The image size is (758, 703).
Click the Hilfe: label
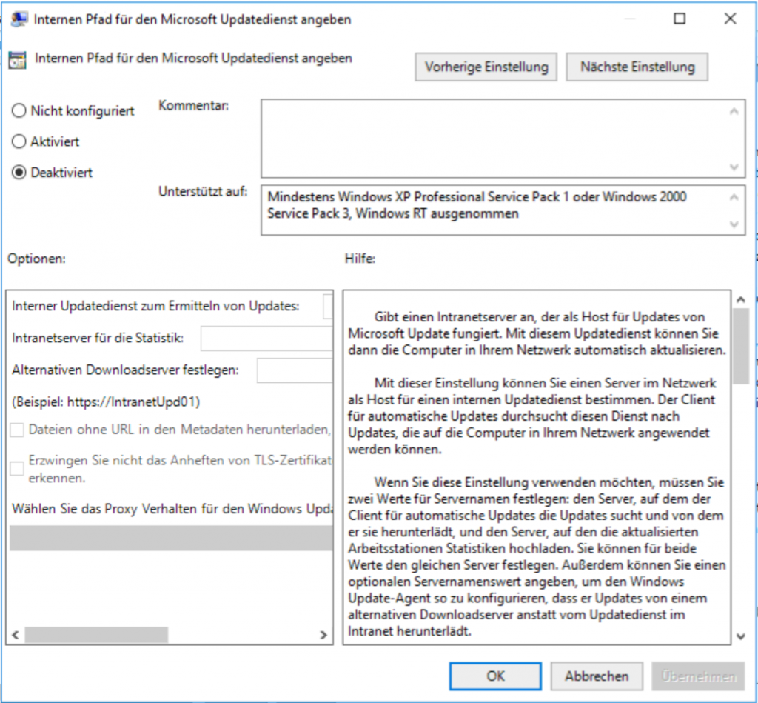360,259
